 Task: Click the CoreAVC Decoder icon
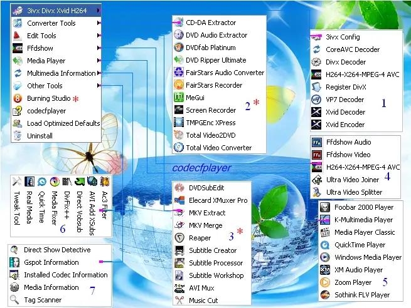point(316,49)
